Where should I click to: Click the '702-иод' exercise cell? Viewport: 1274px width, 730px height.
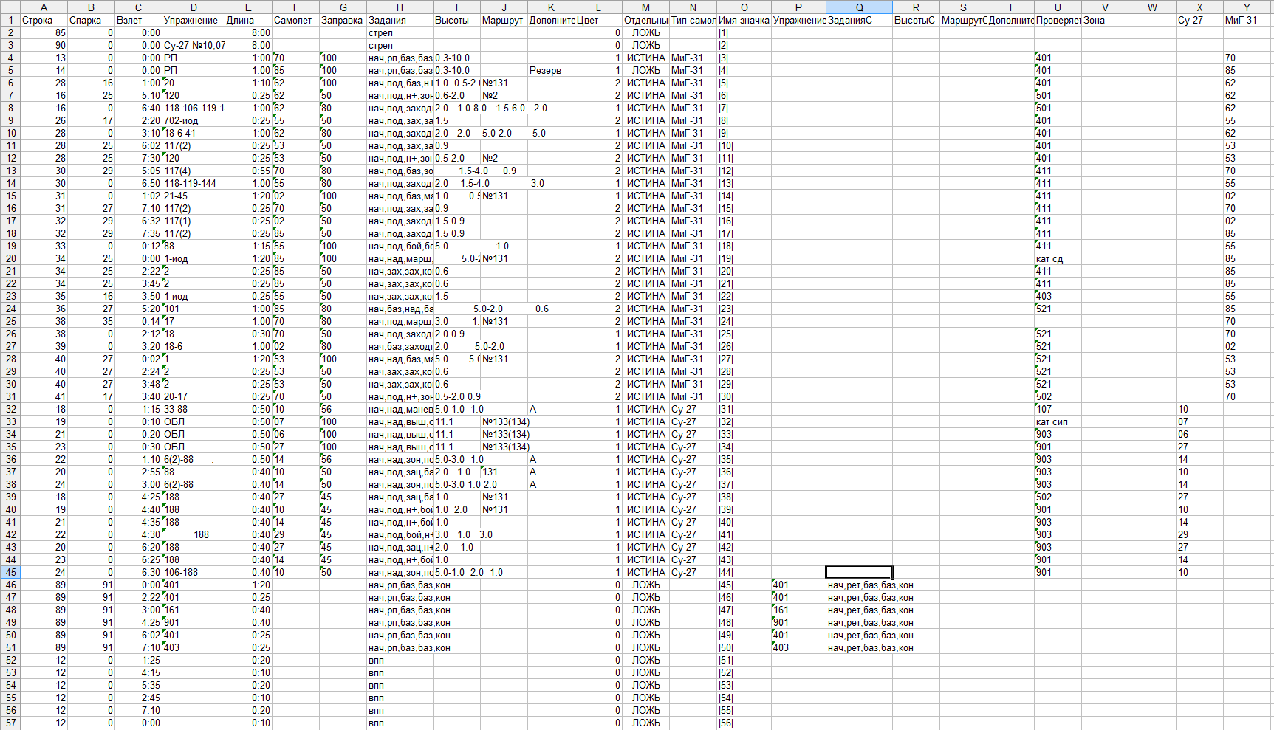point(194,120)
